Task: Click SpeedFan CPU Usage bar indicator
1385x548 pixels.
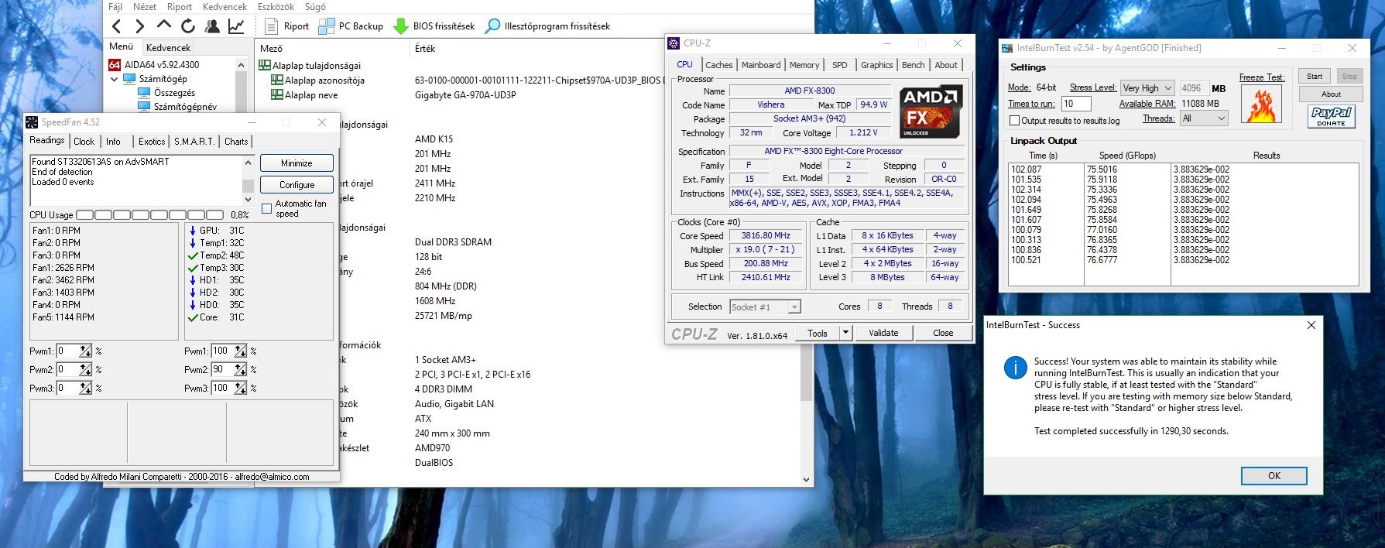Action: tap(150, 214)
